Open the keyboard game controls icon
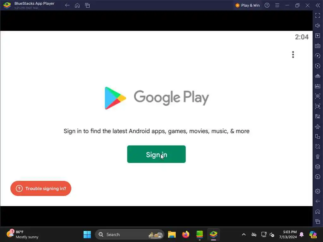The height and width of the screenshot is (242, 323). click(318, 46)
